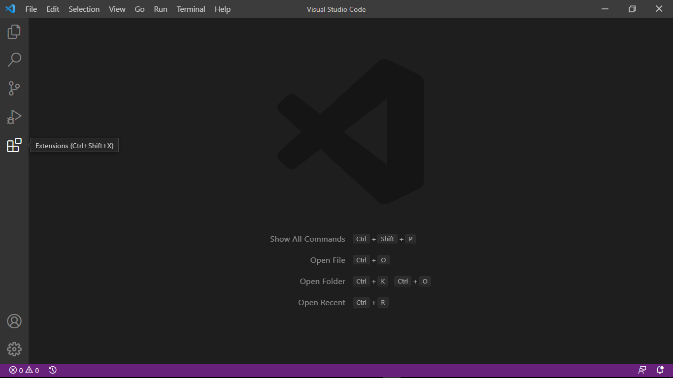Restore down the VS Code window

[632, 9]
